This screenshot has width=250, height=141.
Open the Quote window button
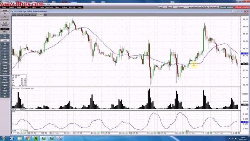(11, 7)
